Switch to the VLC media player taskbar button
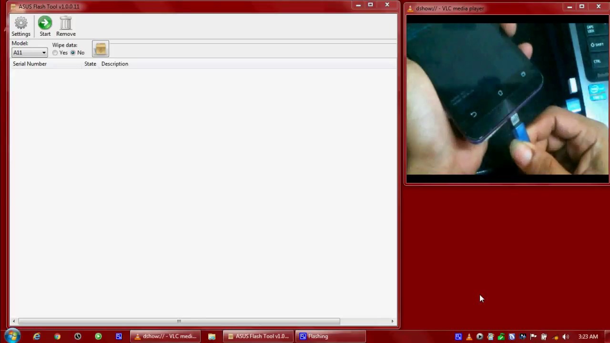 (165, 336)
